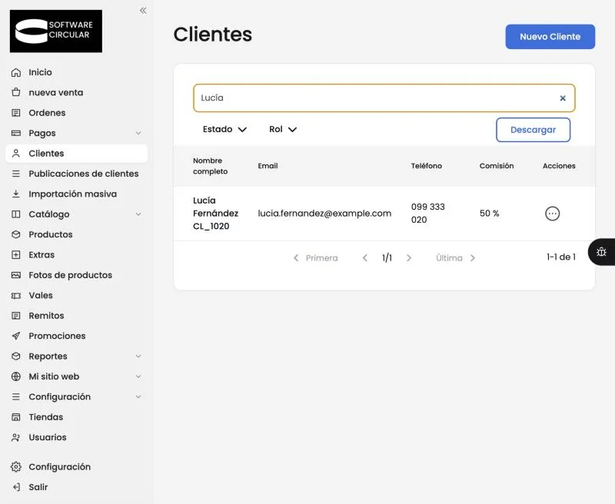Click the Descargar button
Viewport: 615px width, 504px height.
tap(533, 130)
